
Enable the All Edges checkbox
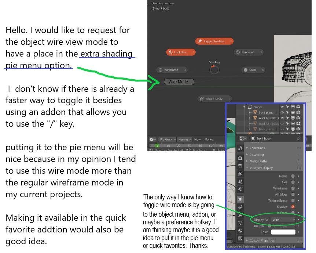pyautogui.click(x=293, y=195)
